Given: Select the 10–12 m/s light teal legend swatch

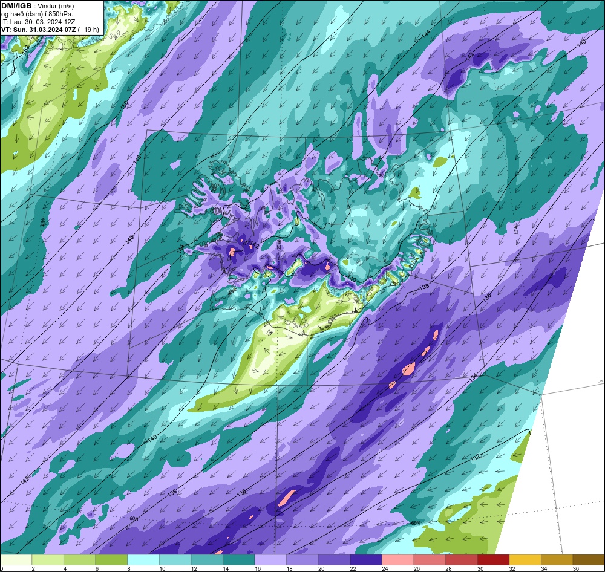Looking at the screenshot, I should pyautogui.click(x=175, y=560).
